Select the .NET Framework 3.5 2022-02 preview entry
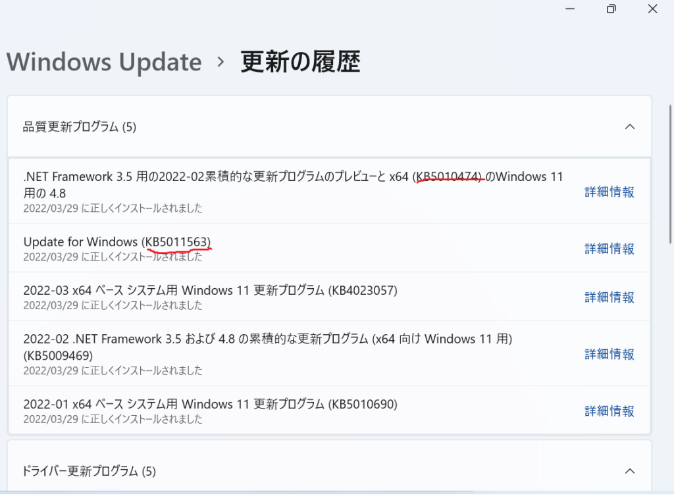 coord(329,191)
